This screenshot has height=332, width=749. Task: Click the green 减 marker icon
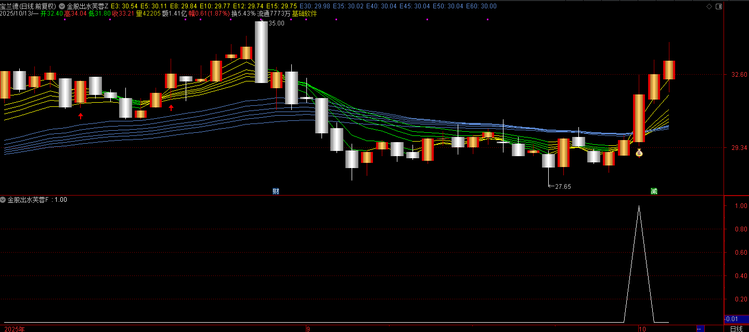[x=654, y=191]
